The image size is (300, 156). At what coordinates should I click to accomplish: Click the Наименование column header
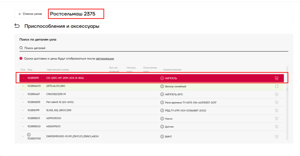172,70
